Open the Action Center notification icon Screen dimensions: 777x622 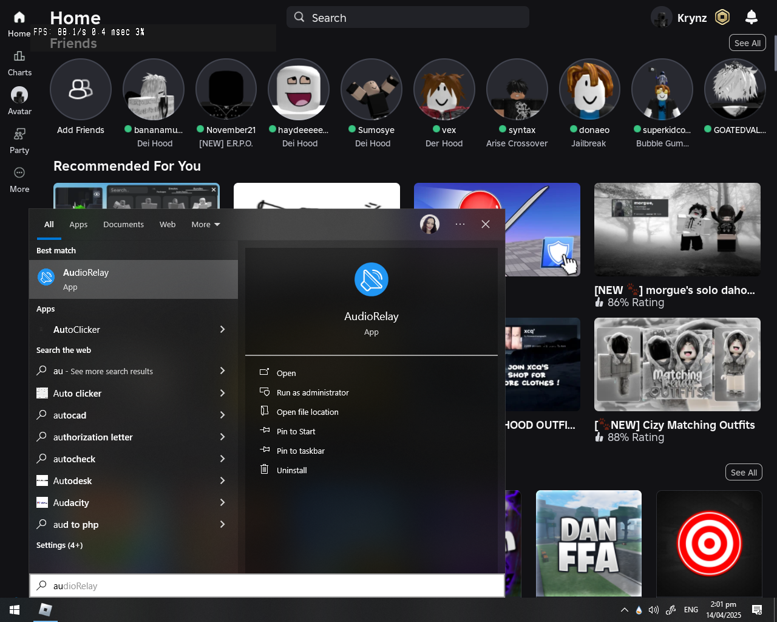pos(757,610)
